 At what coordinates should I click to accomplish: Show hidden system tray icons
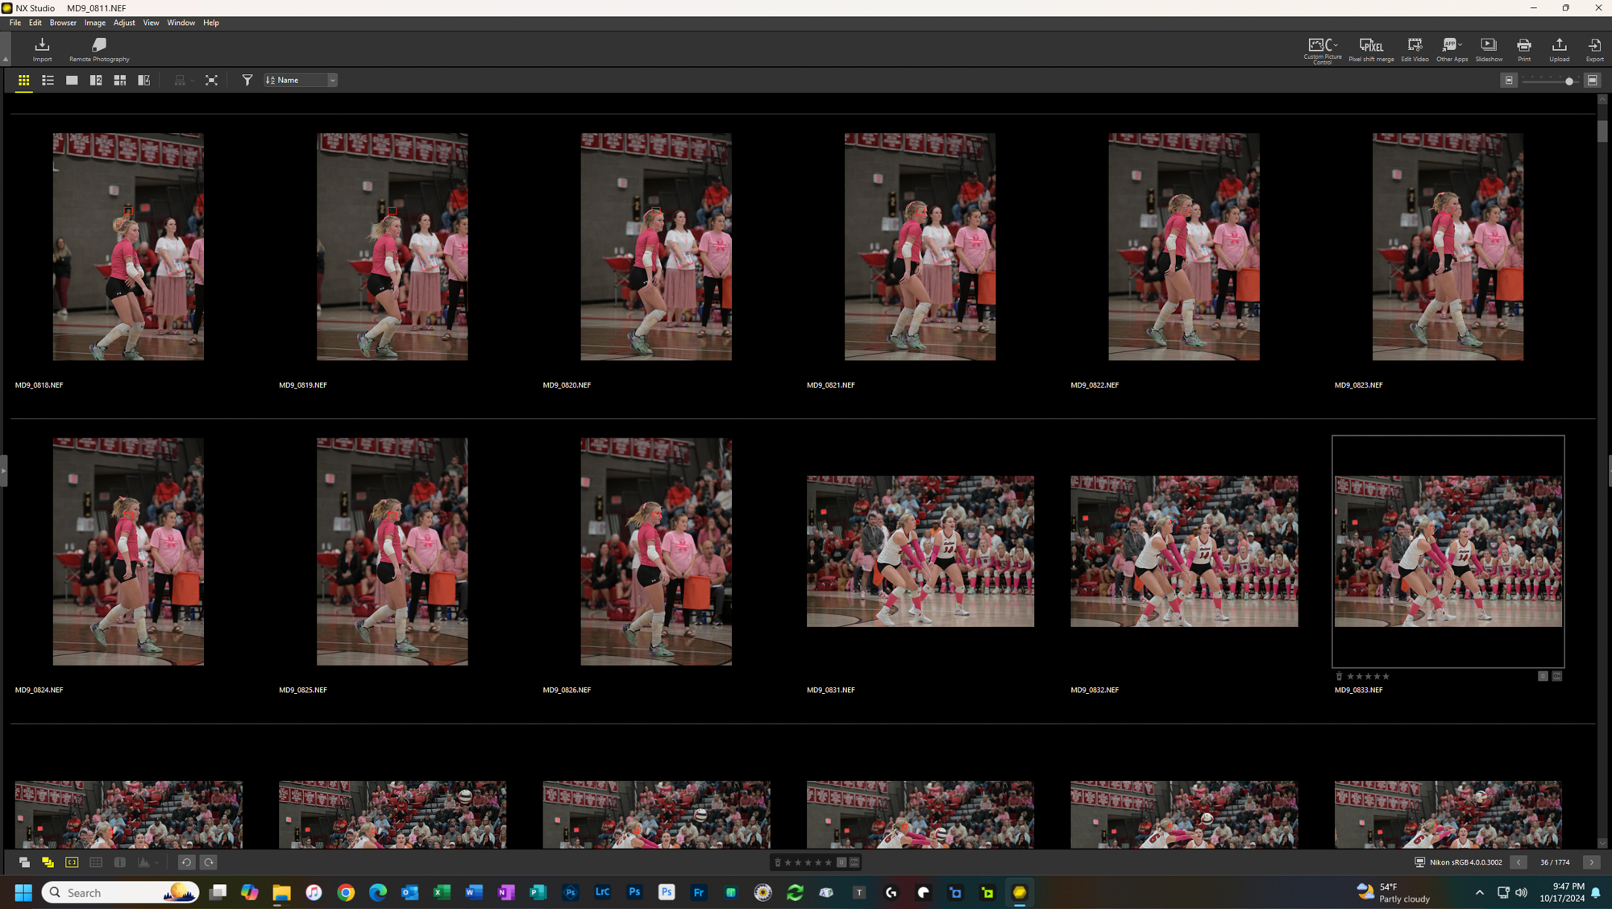(x=1479, y=892)
